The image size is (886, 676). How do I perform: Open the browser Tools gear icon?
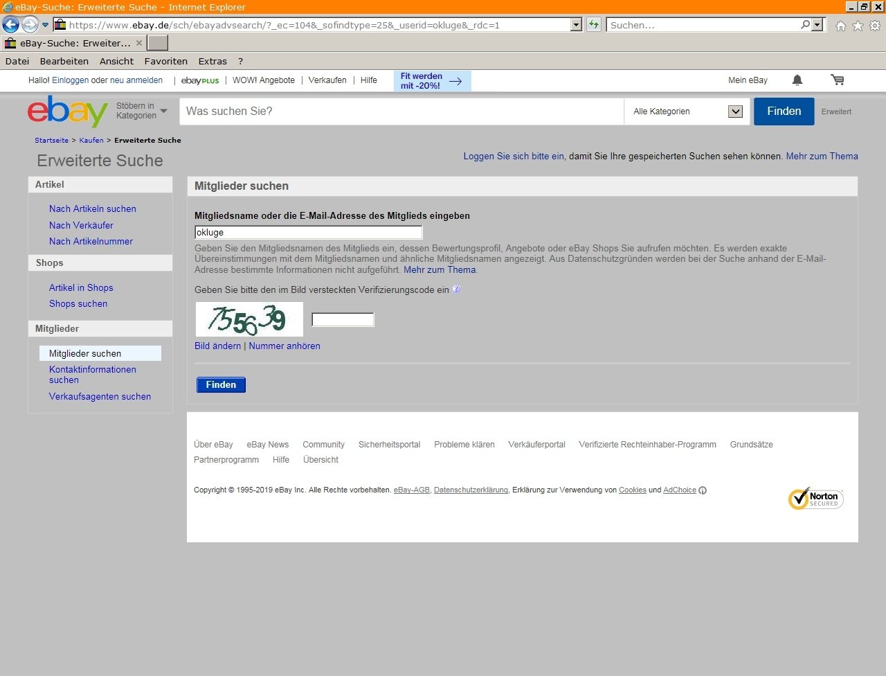[x=875, y=26]
